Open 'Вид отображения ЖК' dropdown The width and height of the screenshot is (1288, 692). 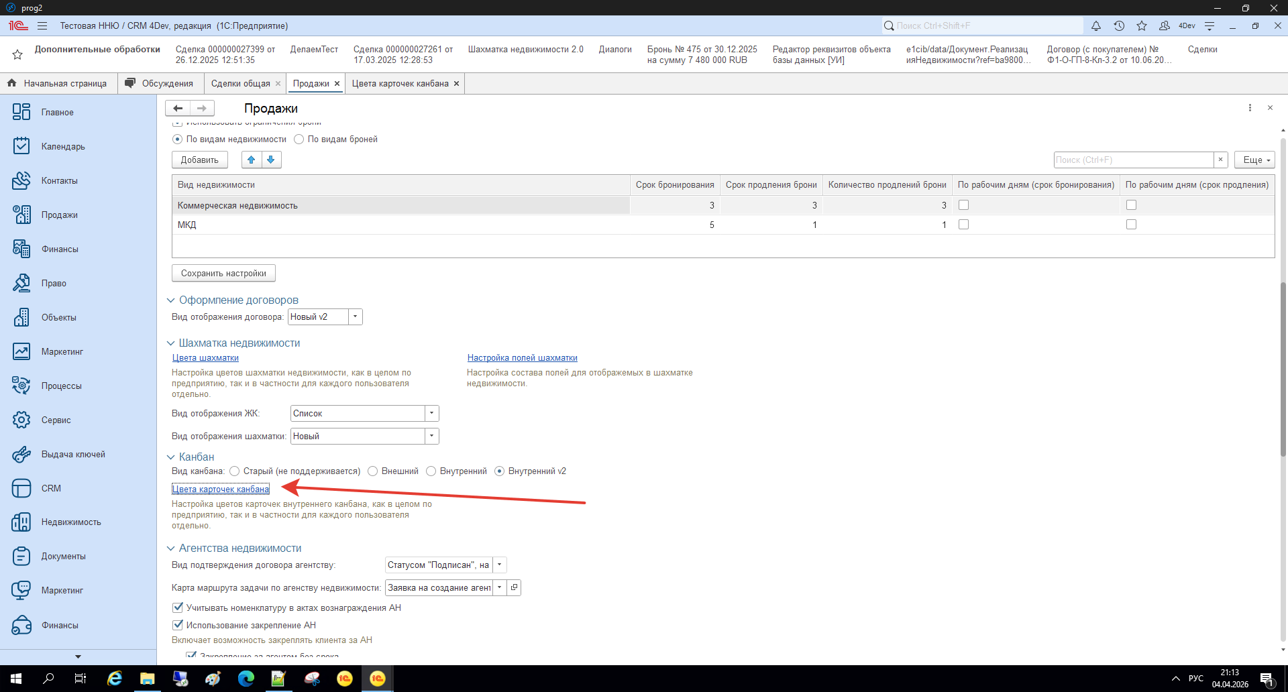pyautogui.click(x=431, y=413)
